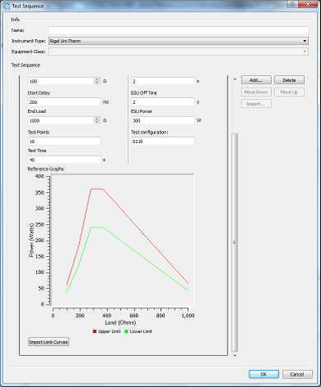Click the Add... button
Viewport: 321px width, 387px height.
(x=256, y=80)
